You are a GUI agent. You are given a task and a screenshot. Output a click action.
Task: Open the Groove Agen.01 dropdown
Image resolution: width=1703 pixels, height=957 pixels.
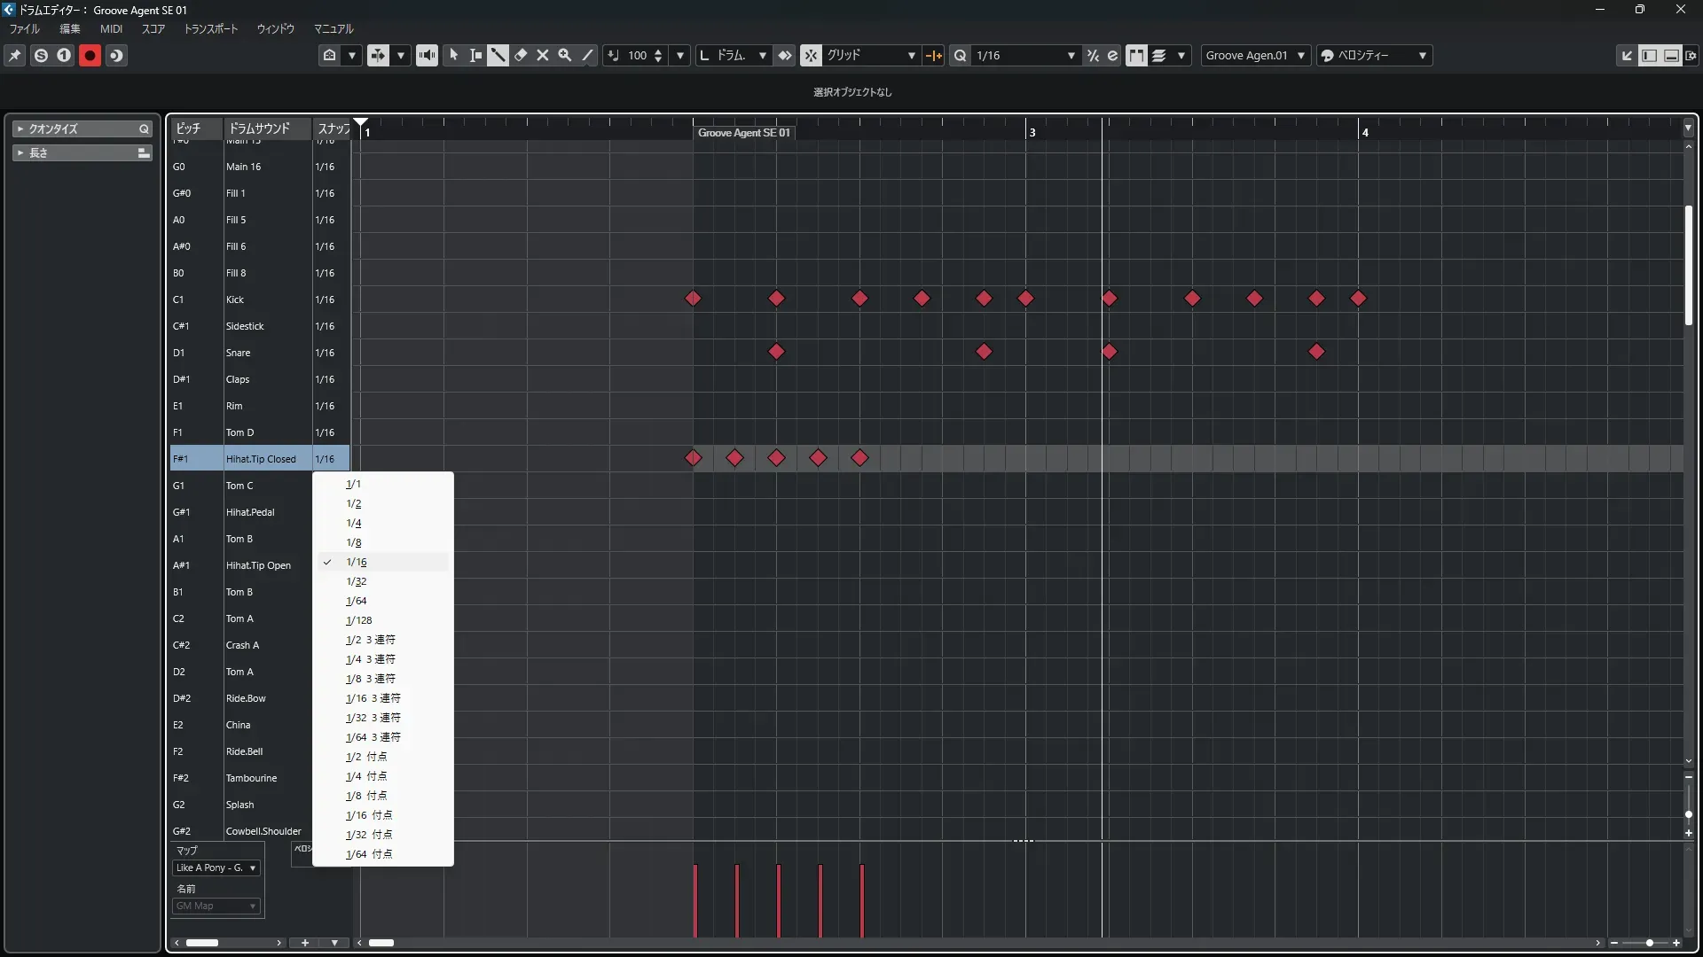(1254, 55)
